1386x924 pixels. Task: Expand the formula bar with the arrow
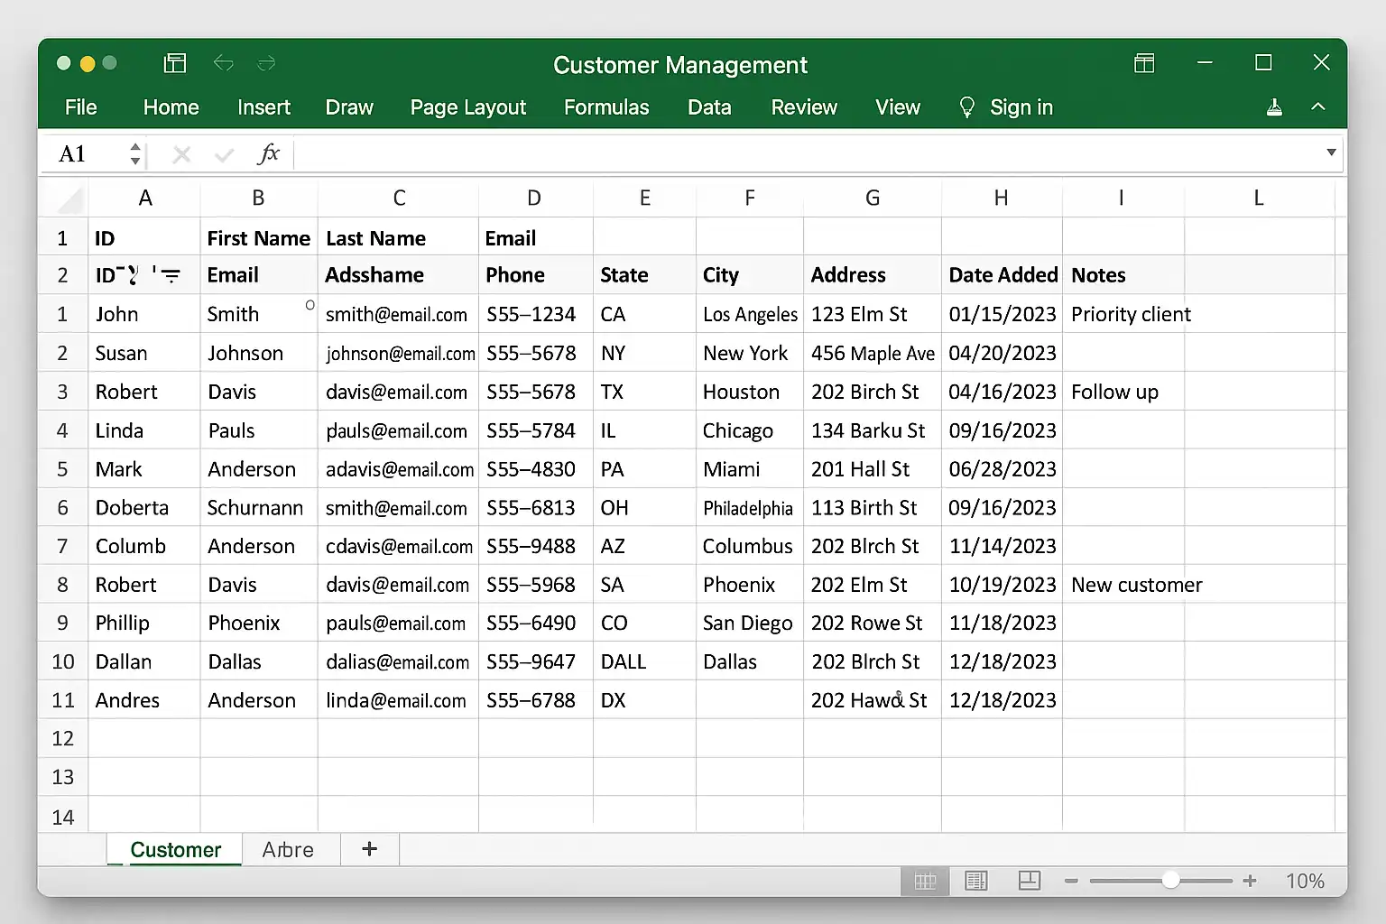tap(1331, 152)
